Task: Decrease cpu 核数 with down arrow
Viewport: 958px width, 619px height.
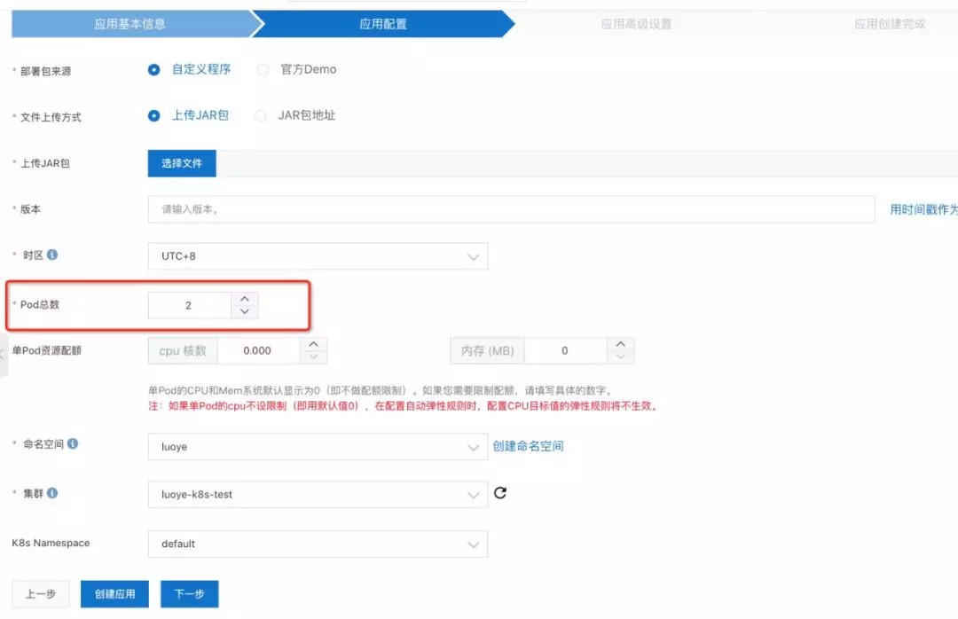Action: [x=313, y=357]
